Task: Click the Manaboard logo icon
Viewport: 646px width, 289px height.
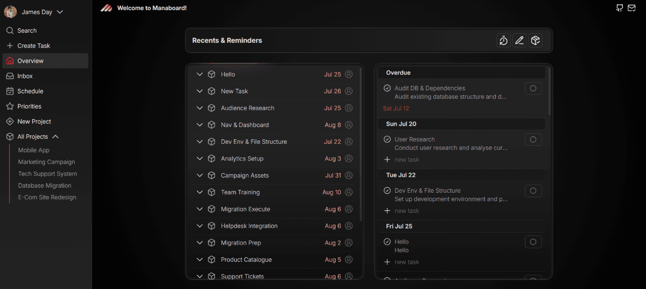Action: pyautogui.click(x=106, y=8)
